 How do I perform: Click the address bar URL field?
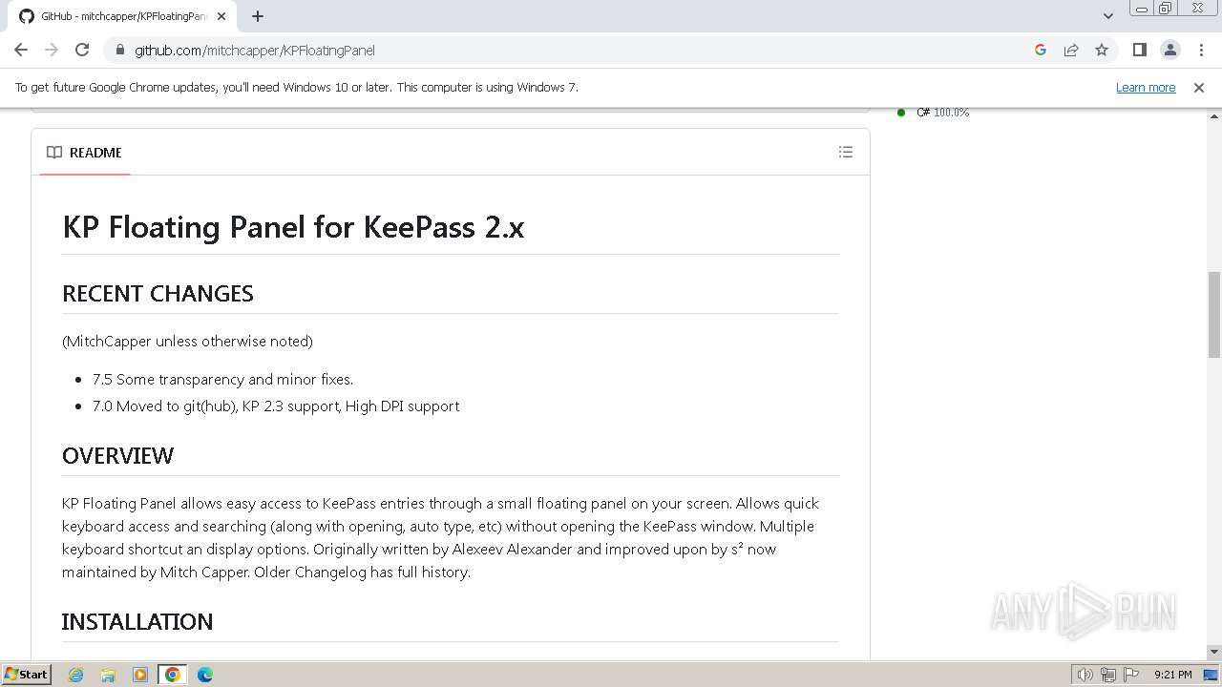point(573,50)
